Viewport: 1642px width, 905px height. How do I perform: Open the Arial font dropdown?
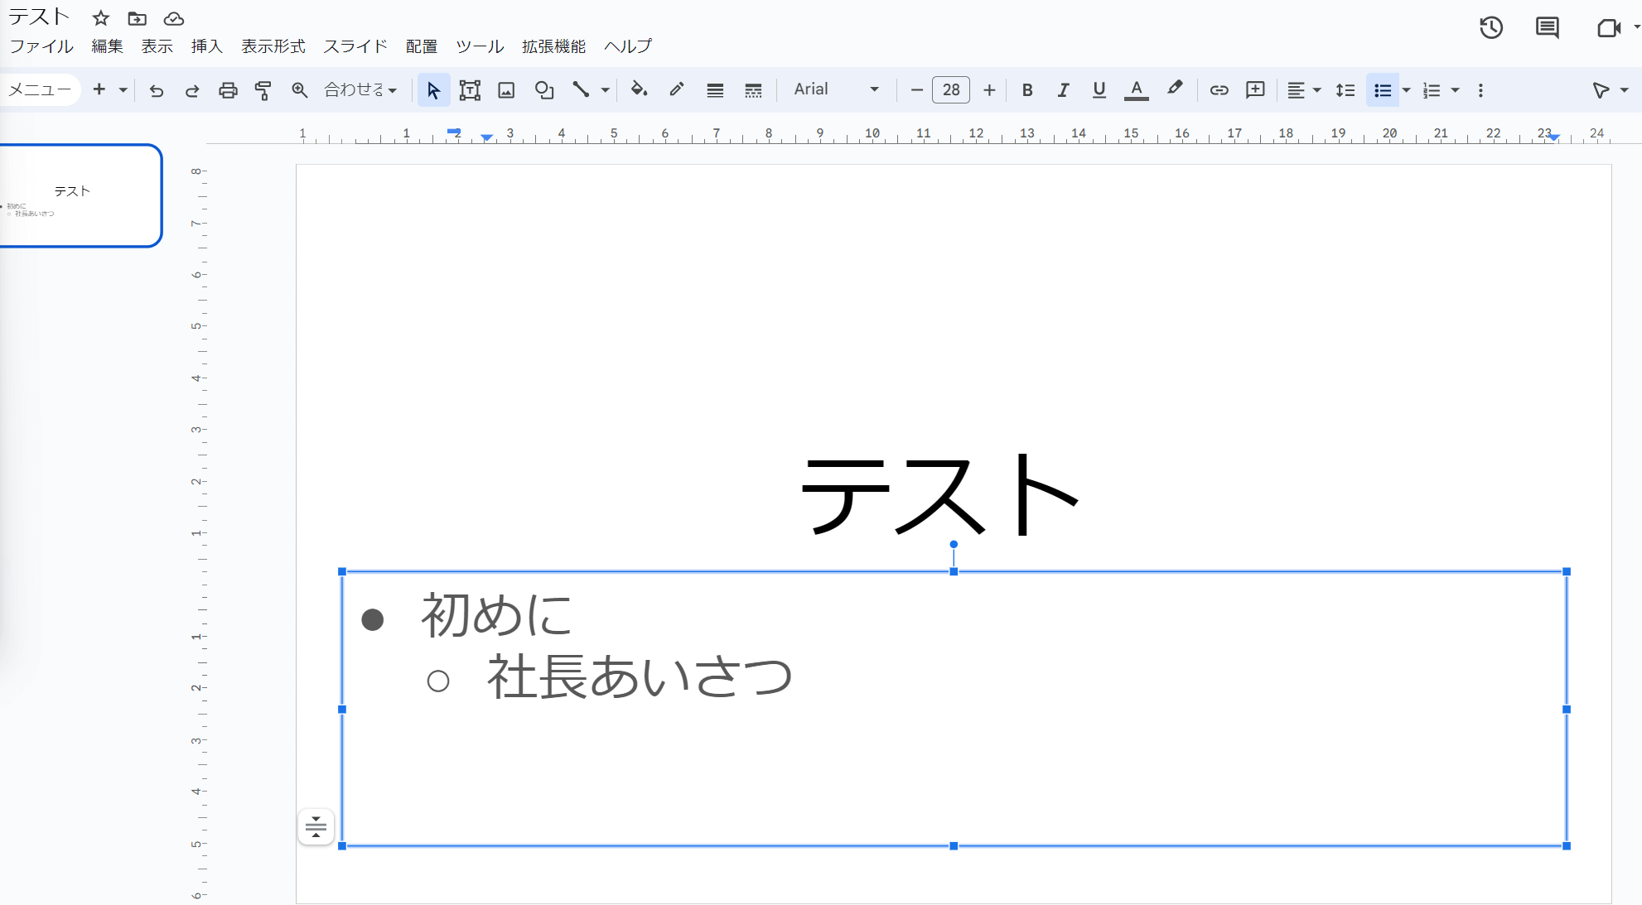click(x=835, y=89)
